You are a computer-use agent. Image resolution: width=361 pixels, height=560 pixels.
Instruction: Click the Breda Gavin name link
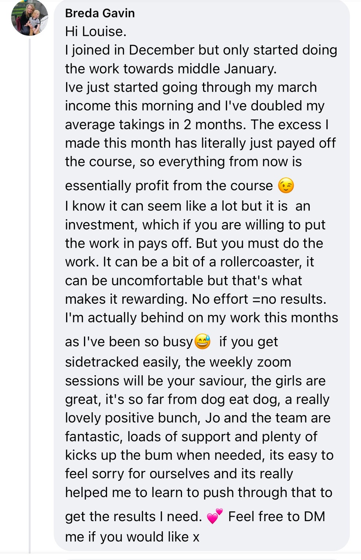pos(100,13)
